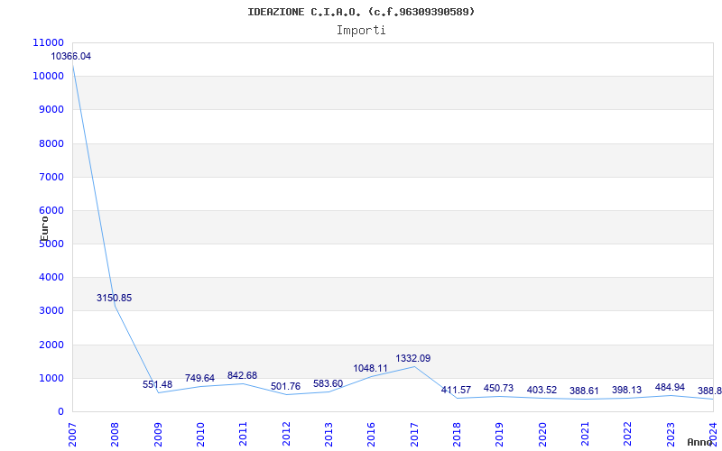This screenshot has width=722, height=451.
Task: Click x-axis year 2007
Action: pos(72,434)
